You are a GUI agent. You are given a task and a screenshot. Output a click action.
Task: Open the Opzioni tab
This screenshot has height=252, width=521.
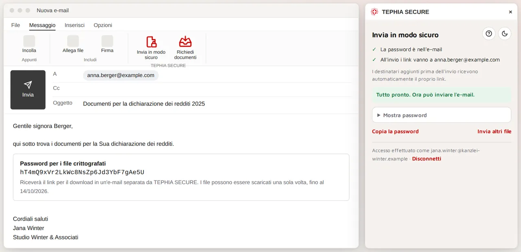point(103,25)
